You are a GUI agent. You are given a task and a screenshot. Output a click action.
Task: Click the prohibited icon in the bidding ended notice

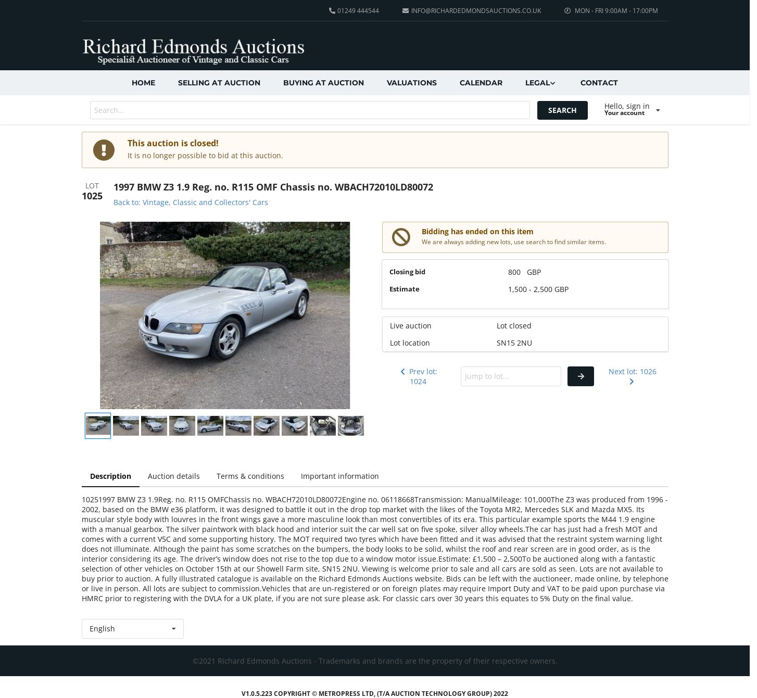[401, 237]
